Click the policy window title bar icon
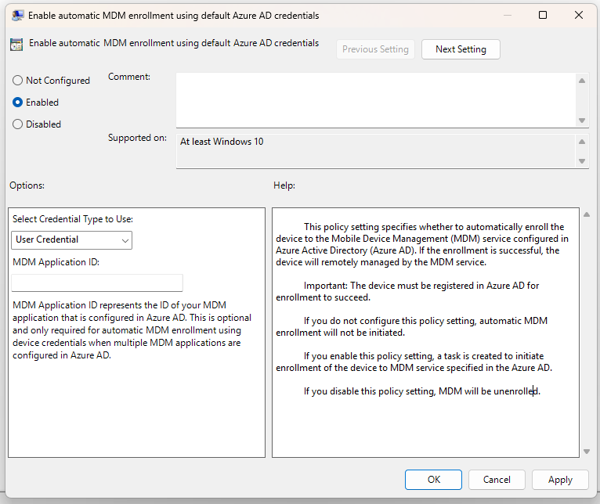The height and width of the screenshot is (504, 600). [17, 16]
